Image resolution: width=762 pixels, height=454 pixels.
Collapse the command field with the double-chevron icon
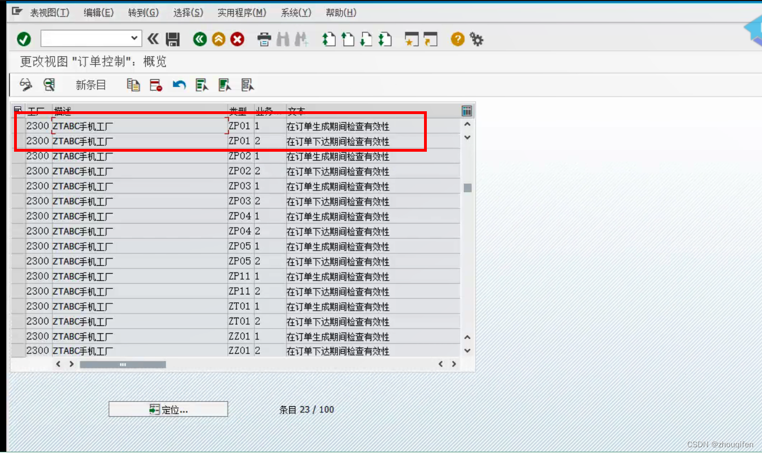[153, 39]
